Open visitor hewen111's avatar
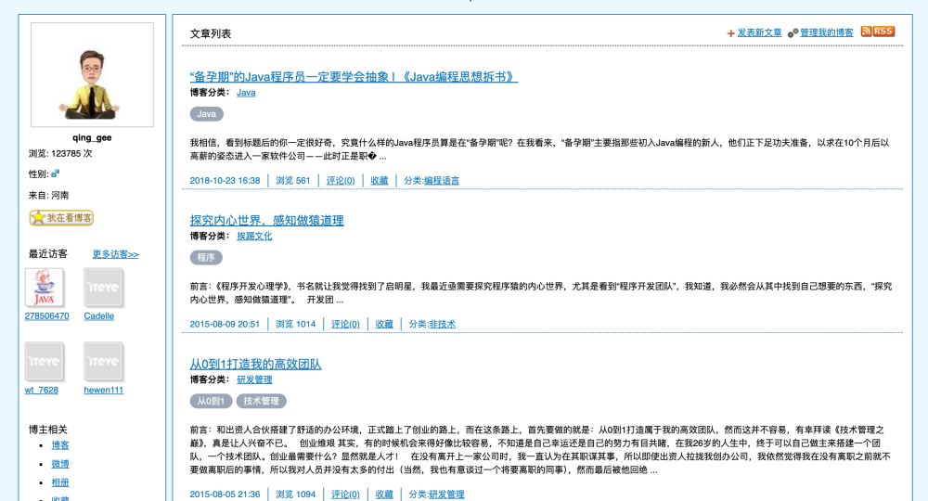The height and width of the screenshot is (501, 928). [103, 362]
